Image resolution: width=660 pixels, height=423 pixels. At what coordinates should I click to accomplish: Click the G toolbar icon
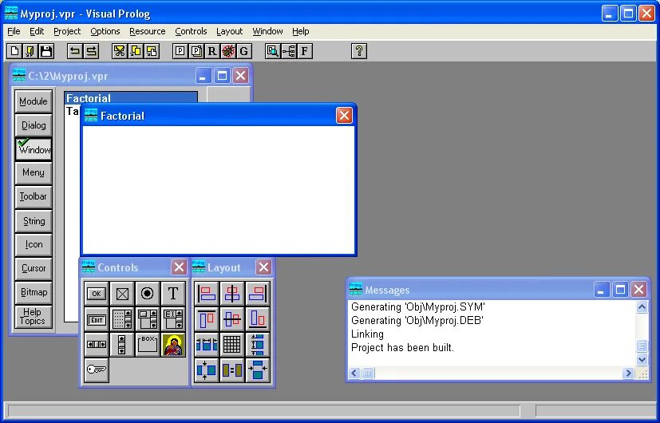pyautogui.click(x=243, y=51)
